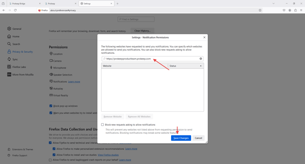The image size is (305, 164).
Task: Open Firefox View icon at tab strip start
Action: (3, 4)
